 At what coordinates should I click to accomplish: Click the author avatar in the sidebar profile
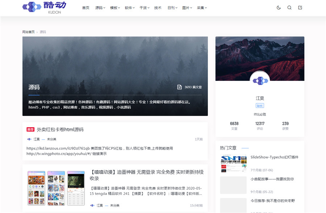point(260,80)
